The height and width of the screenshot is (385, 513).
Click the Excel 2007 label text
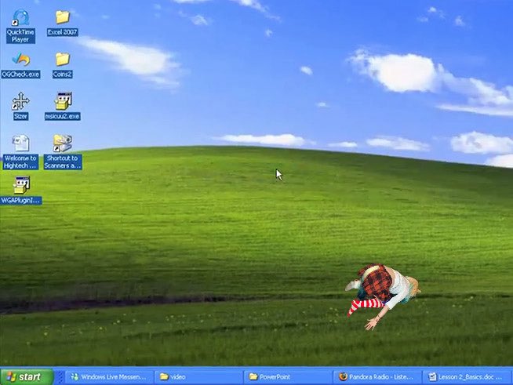tap(62, 32)
